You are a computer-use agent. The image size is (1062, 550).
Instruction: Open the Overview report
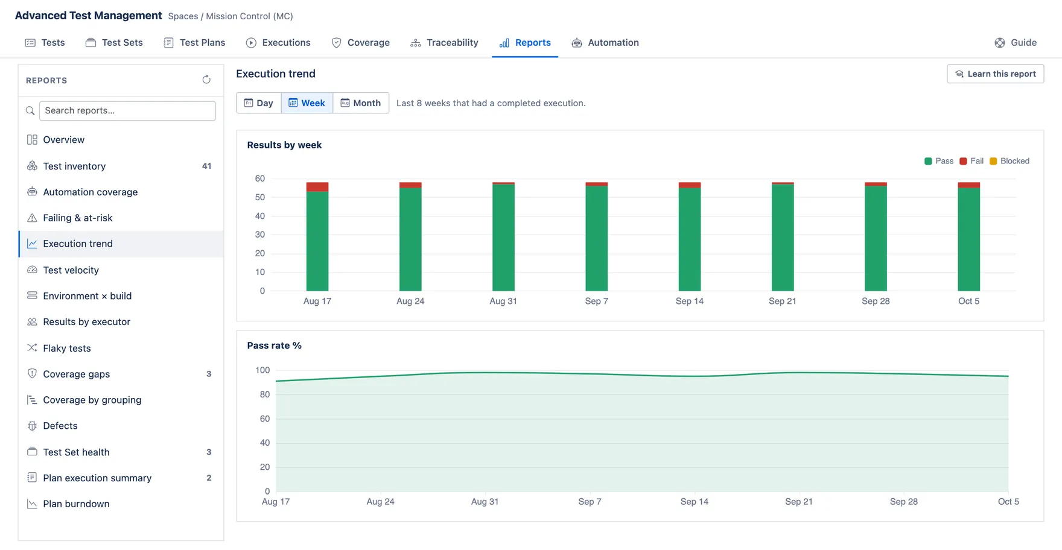pyautogui.click(x=121, y=140)
